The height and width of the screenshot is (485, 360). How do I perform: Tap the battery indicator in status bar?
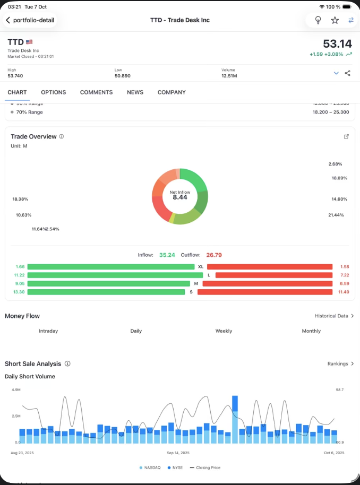coord(347,6)
